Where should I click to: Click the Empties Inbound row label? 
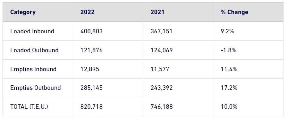(33, 69)
